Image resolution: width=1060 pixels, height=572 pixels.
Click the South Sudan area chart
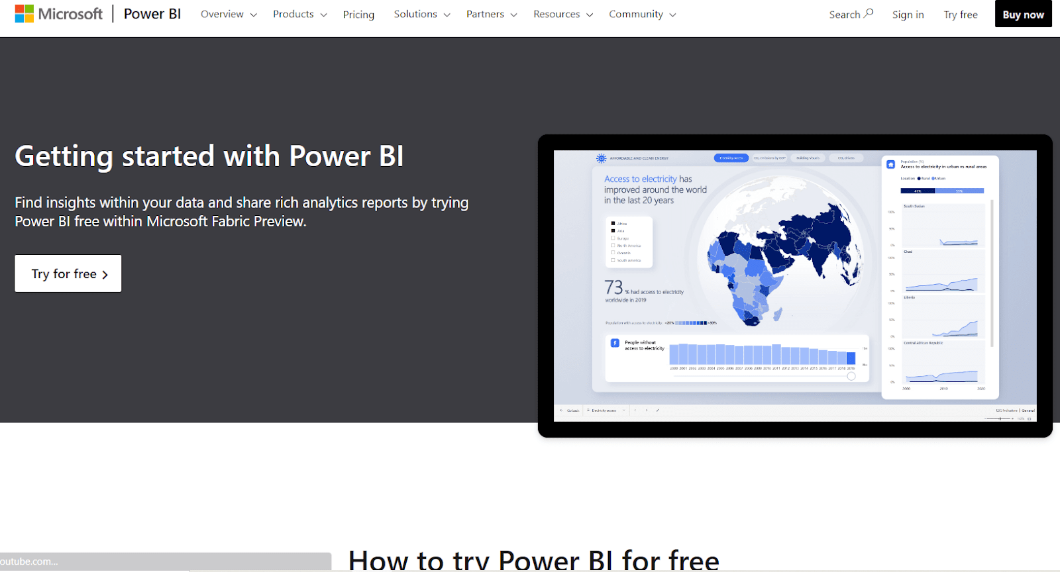(943, 226)
